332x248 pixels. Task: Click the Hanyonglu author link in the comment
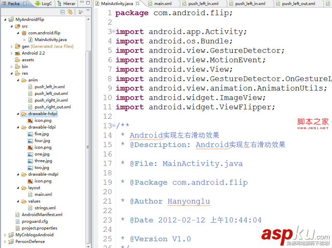(189, 201)
